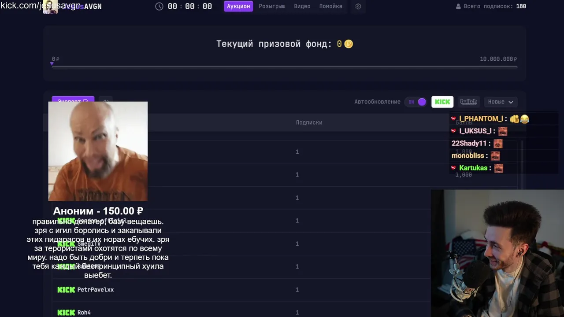Click the Roh4 username
Viewport: 564px width, 317px height.
tap(84, 312)
